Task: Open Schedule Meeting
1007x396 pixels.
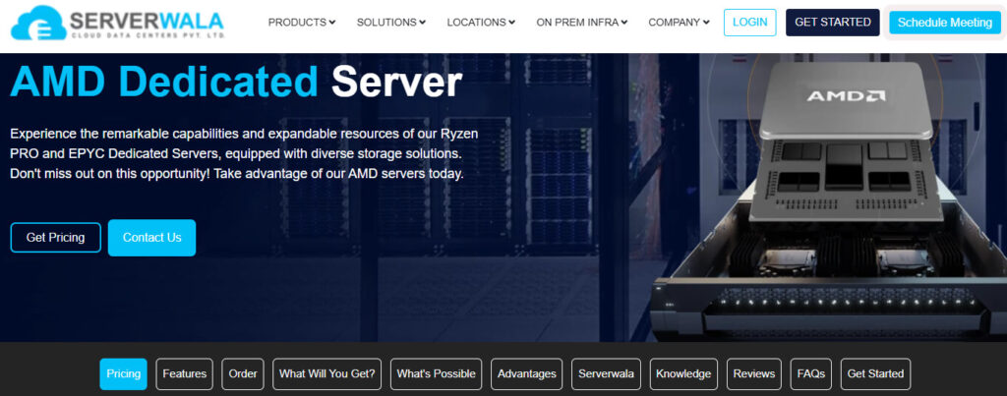Action: [x=945, y=23]
